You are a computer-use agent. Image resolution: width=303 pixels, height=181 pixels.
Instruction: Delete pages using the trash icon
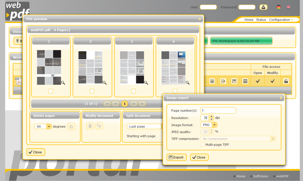pos(90,125)
